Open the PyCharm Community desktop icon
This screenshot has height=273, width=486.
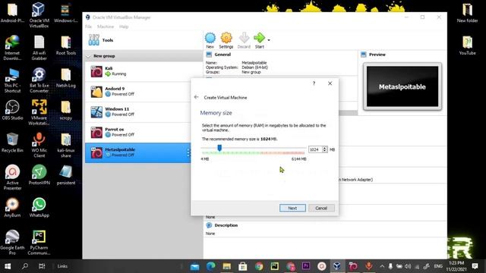tap(39, 243)
